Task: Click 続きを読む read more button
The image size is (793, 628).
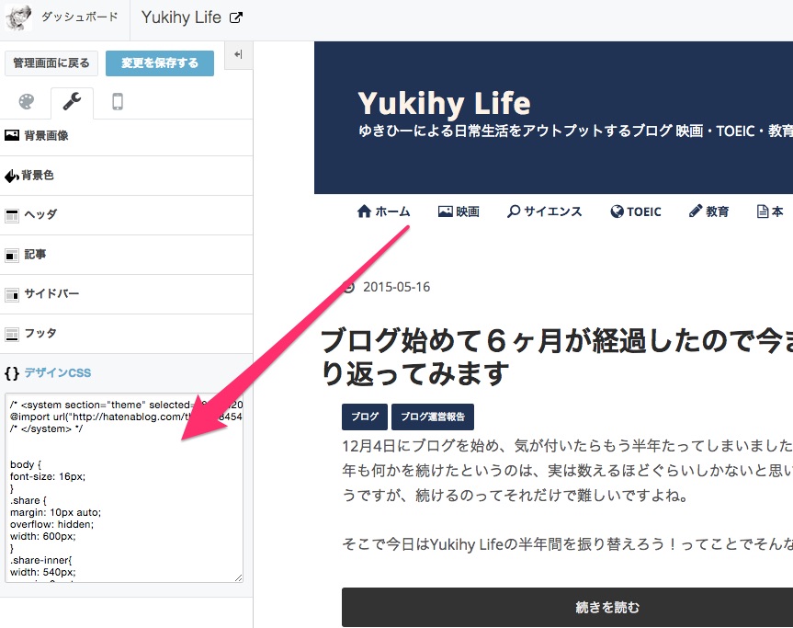Action: coord(568,607)
